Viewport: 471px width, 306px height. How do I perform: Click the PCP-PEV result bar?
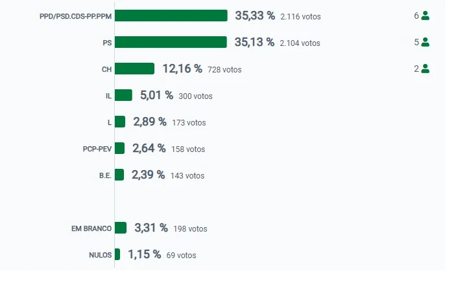(119, 148)
